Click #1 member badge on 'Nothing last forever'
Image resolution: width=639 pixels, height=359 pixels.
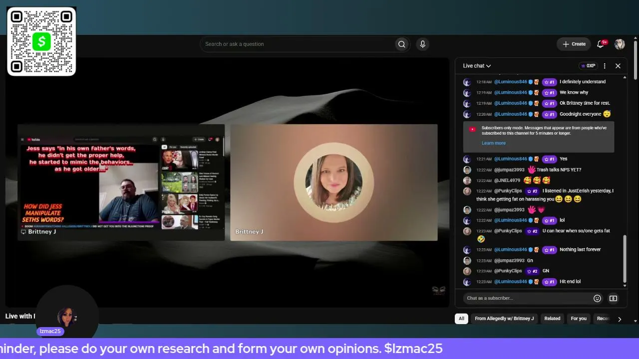pos(549,250)
